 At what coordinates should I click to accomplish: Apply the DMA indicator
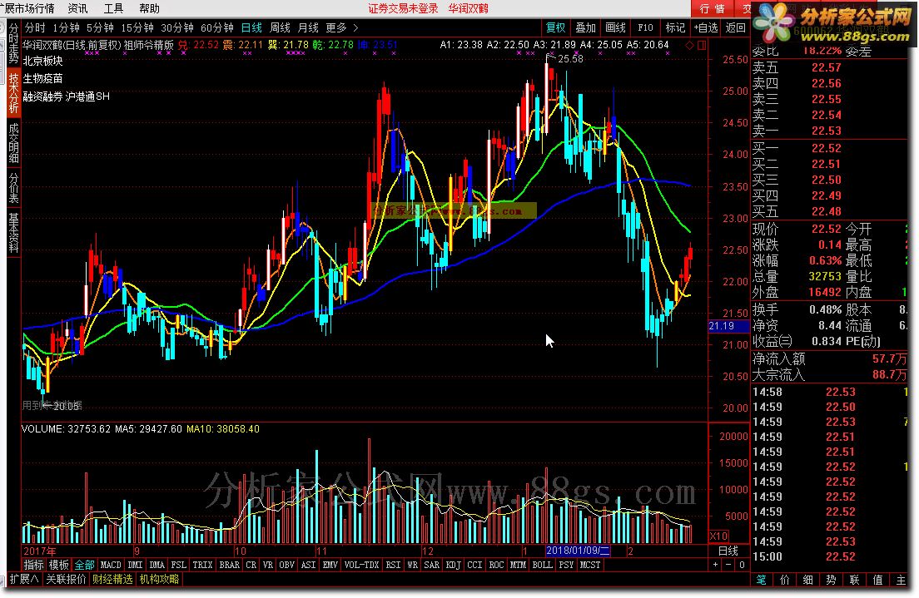(157, 565)
